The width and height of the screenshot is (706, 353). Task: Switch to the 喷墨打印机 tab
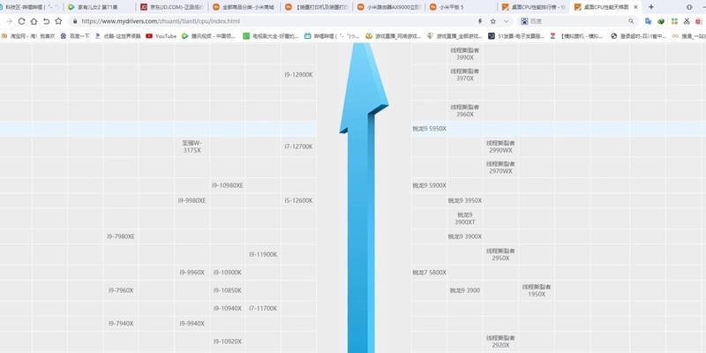[x=316, y=7]
